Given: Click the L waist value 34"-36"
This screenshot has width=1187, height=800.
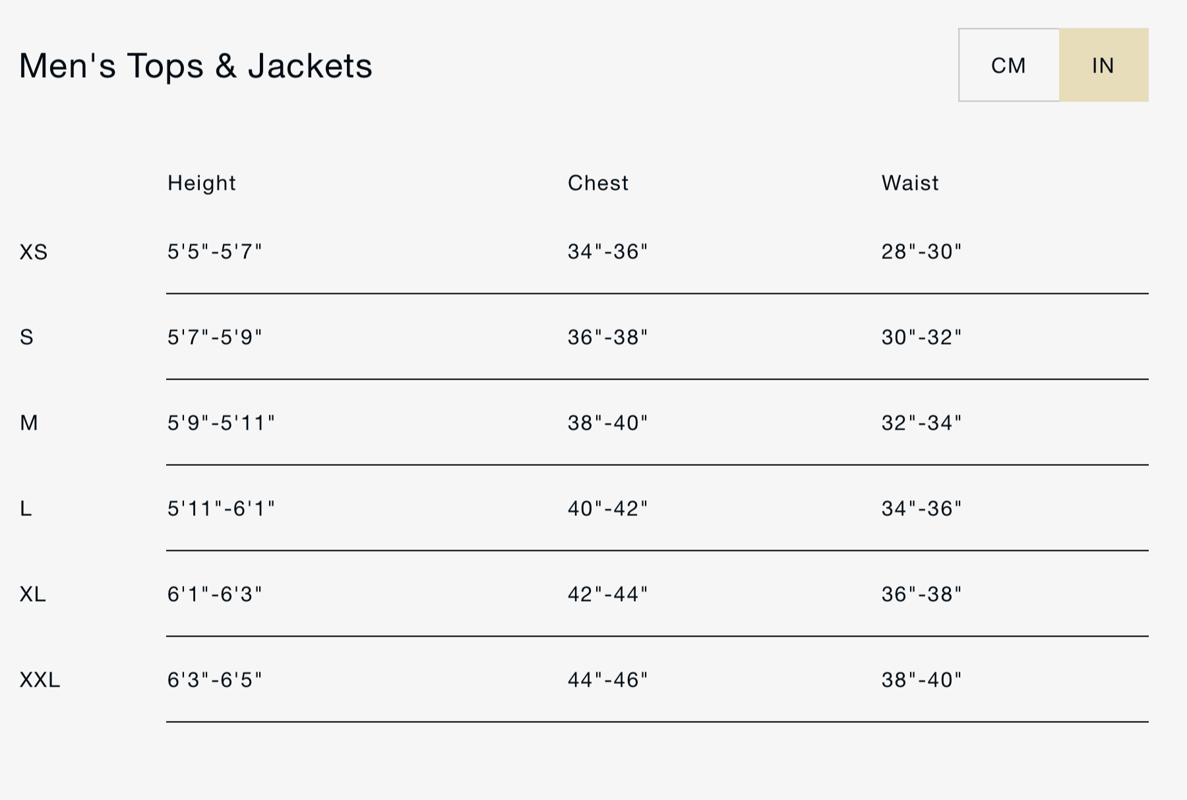Looking at the screenshot, I should [921, 508].
